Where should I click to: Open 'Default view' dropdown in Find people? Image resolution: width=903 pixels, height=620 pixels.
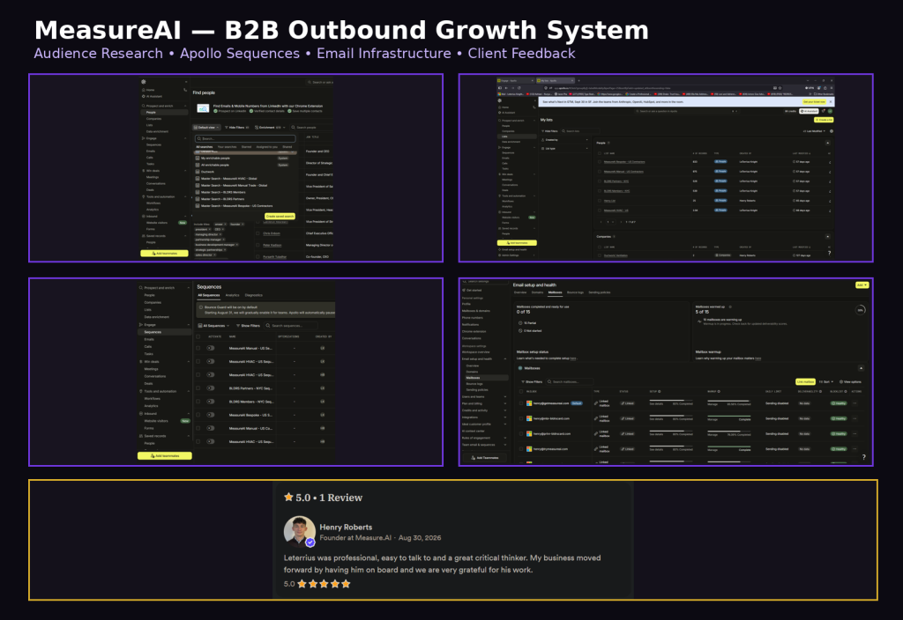click(206, 127)
